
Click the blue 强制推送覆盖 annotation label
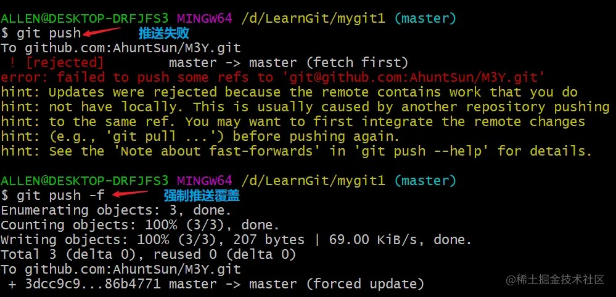click(x=202, y=196)
